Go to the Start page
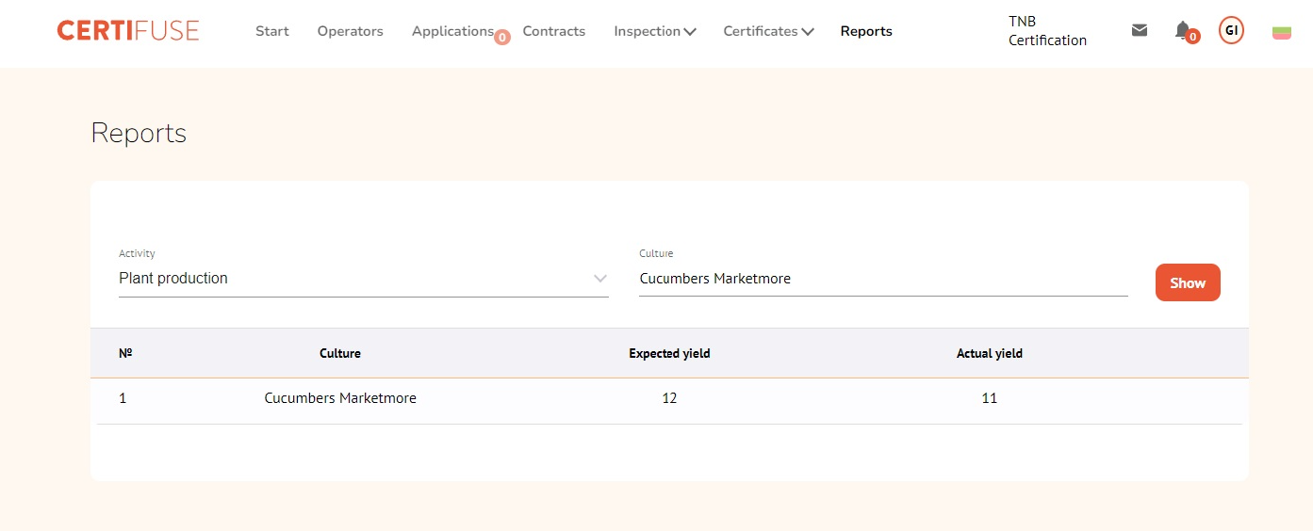1313x531 pixels. click(272, 31)
